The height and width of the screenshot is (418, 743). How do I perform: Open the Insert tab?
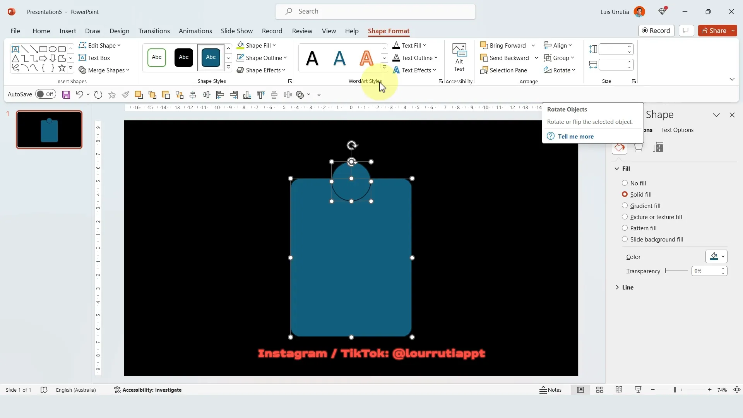point(68,31)
